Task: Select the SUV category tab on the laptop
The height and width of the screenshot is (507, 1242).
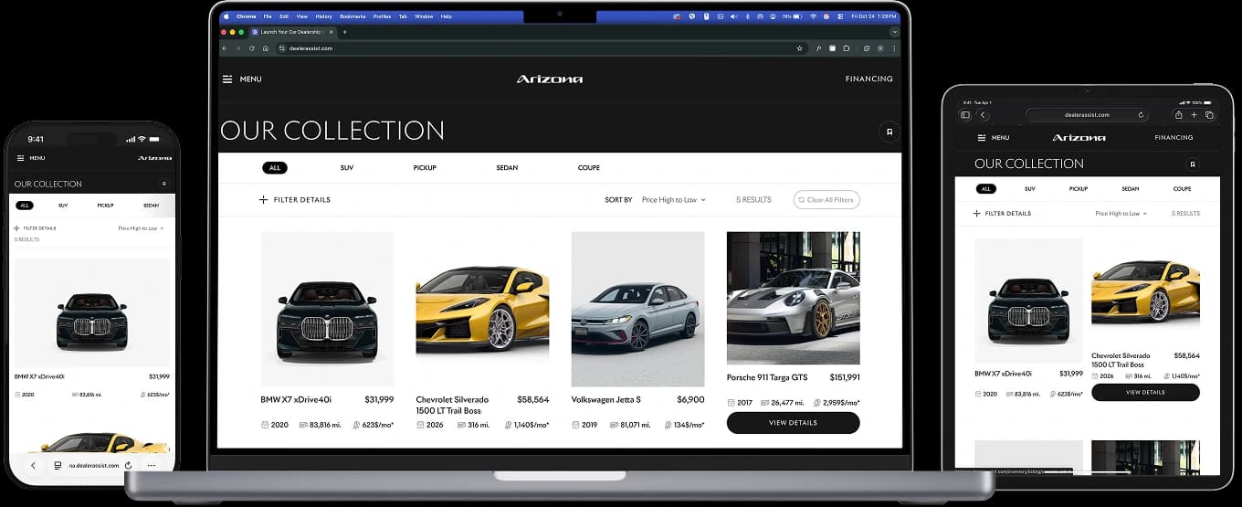Action: [347, 168]
